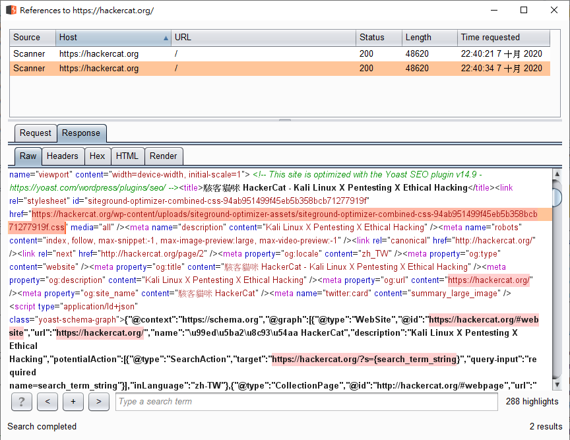Click host https://hackercat.org in highlighted row
The width and height of the screenshot is (570, 440).
point(99,69)
